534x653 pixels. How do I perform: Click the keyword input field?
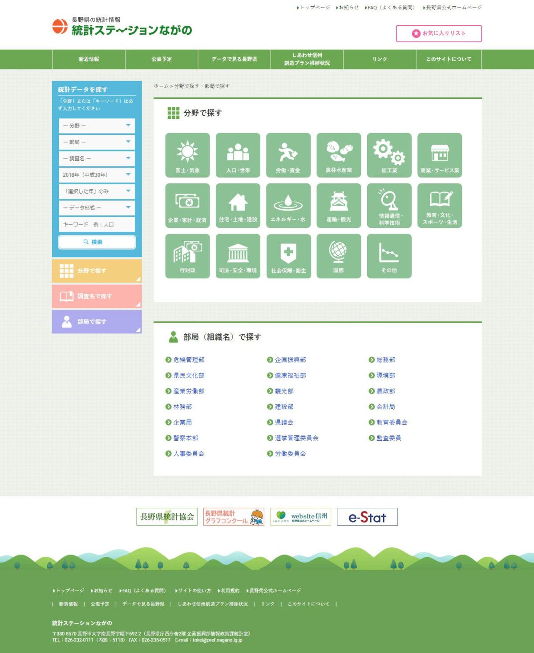coord(97,225)
